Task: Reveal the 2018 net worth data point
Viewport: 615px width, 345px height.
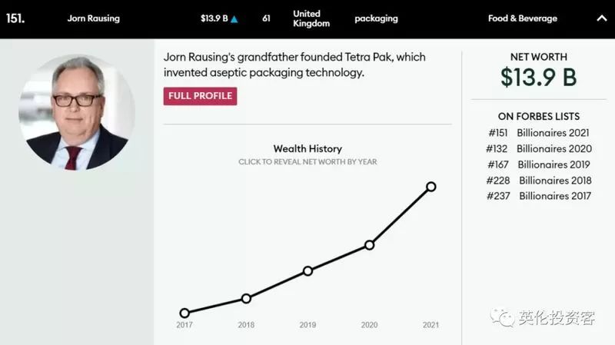Action: coord(246,299)
